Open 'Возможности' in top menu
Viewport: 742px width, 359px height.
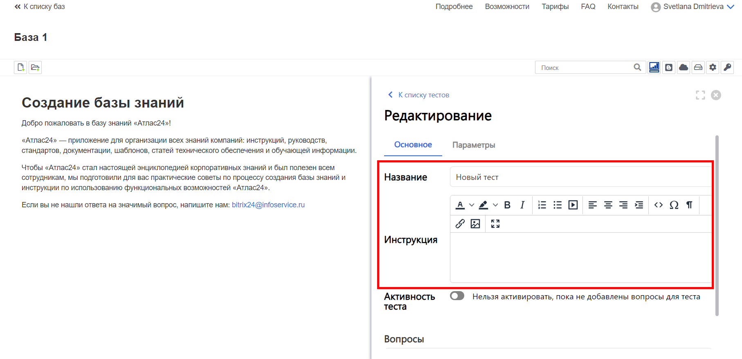pyautogui.click(x=507, y=7)
